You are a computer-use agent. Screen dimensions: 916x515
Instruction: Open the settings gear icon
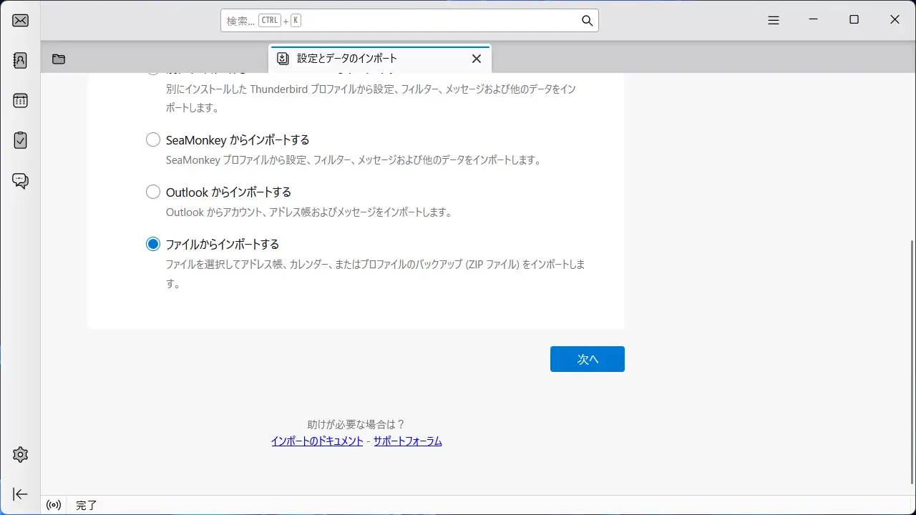pyautogui.click(x=21, y=454)
